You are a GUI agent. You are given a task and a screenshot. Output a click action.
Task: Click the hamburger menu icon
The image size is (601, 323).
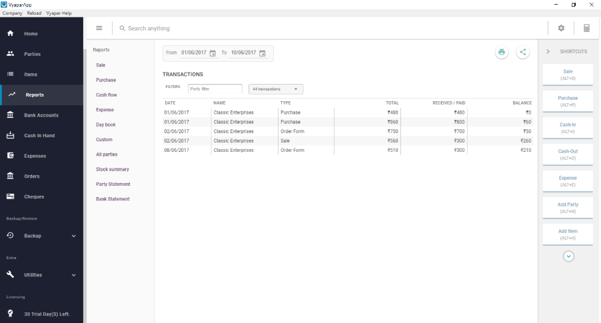(99, 28)
